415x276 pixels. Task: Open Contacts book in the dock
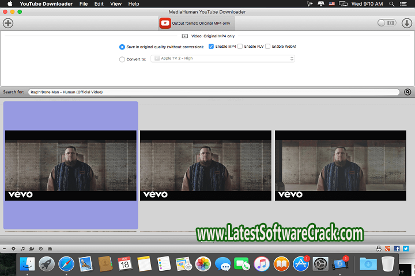(x=105, y=264)
